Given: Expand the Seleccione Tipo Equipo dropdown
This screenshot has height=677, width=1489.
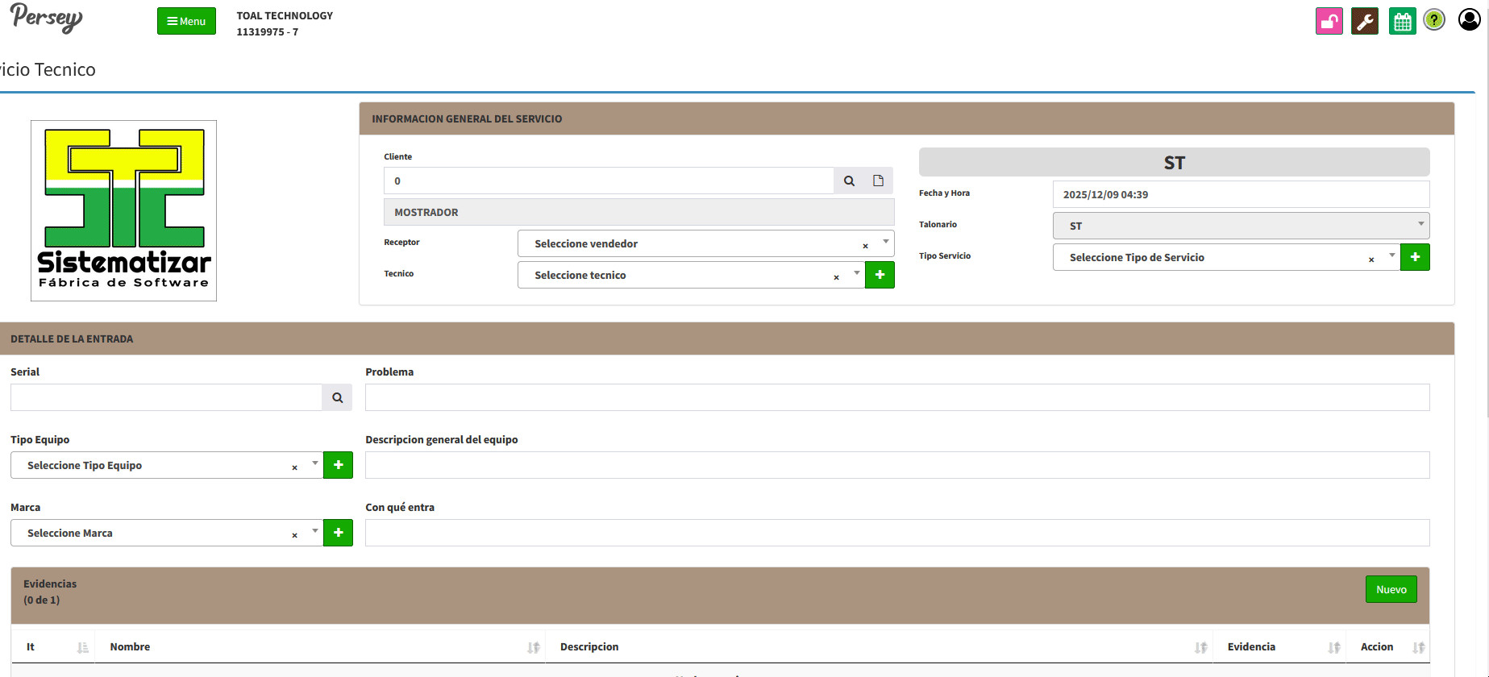Looking at the screenshot, I should tap(314, 464).
